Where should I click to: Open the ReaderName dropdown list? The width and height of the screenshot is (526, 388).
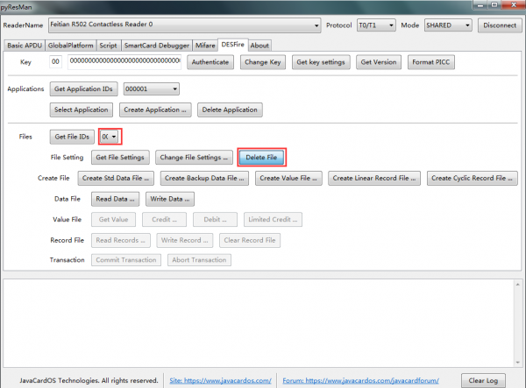tap(184, 25)
